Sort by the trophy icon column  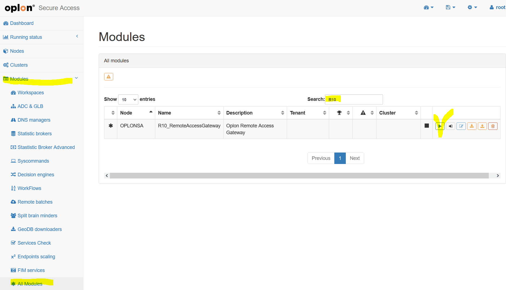tap(341, 113)
